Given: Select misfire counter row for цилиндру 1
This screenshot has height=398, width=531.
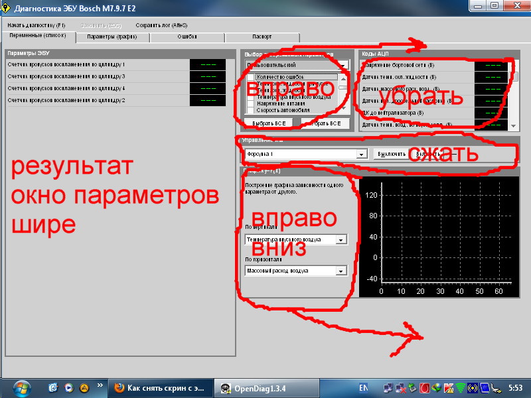Looking at the screenshot, I should 116,64.
